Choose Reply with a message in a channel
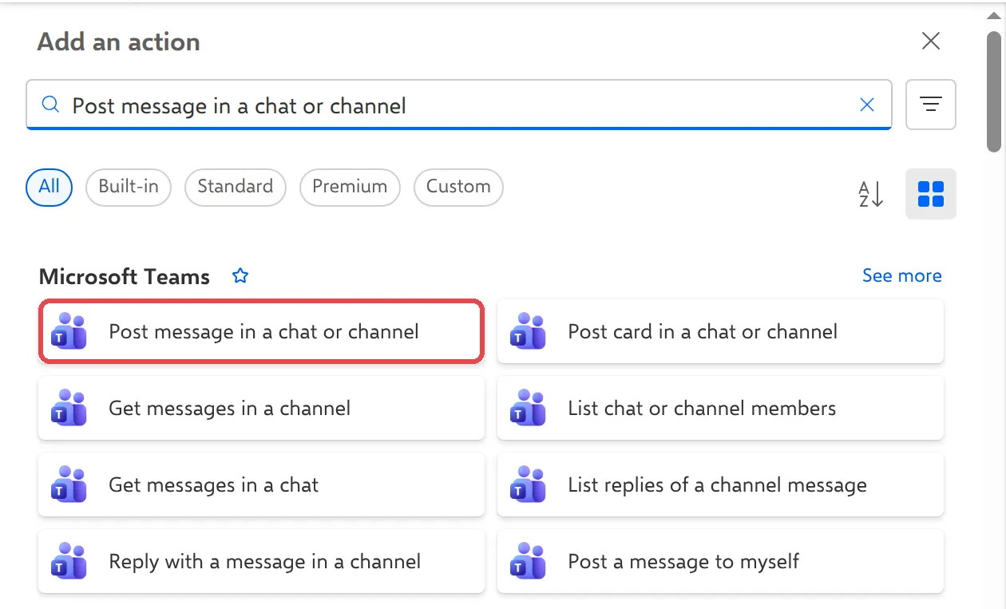This screenshot has width=1006, height=609. click(x=261, y=561)
